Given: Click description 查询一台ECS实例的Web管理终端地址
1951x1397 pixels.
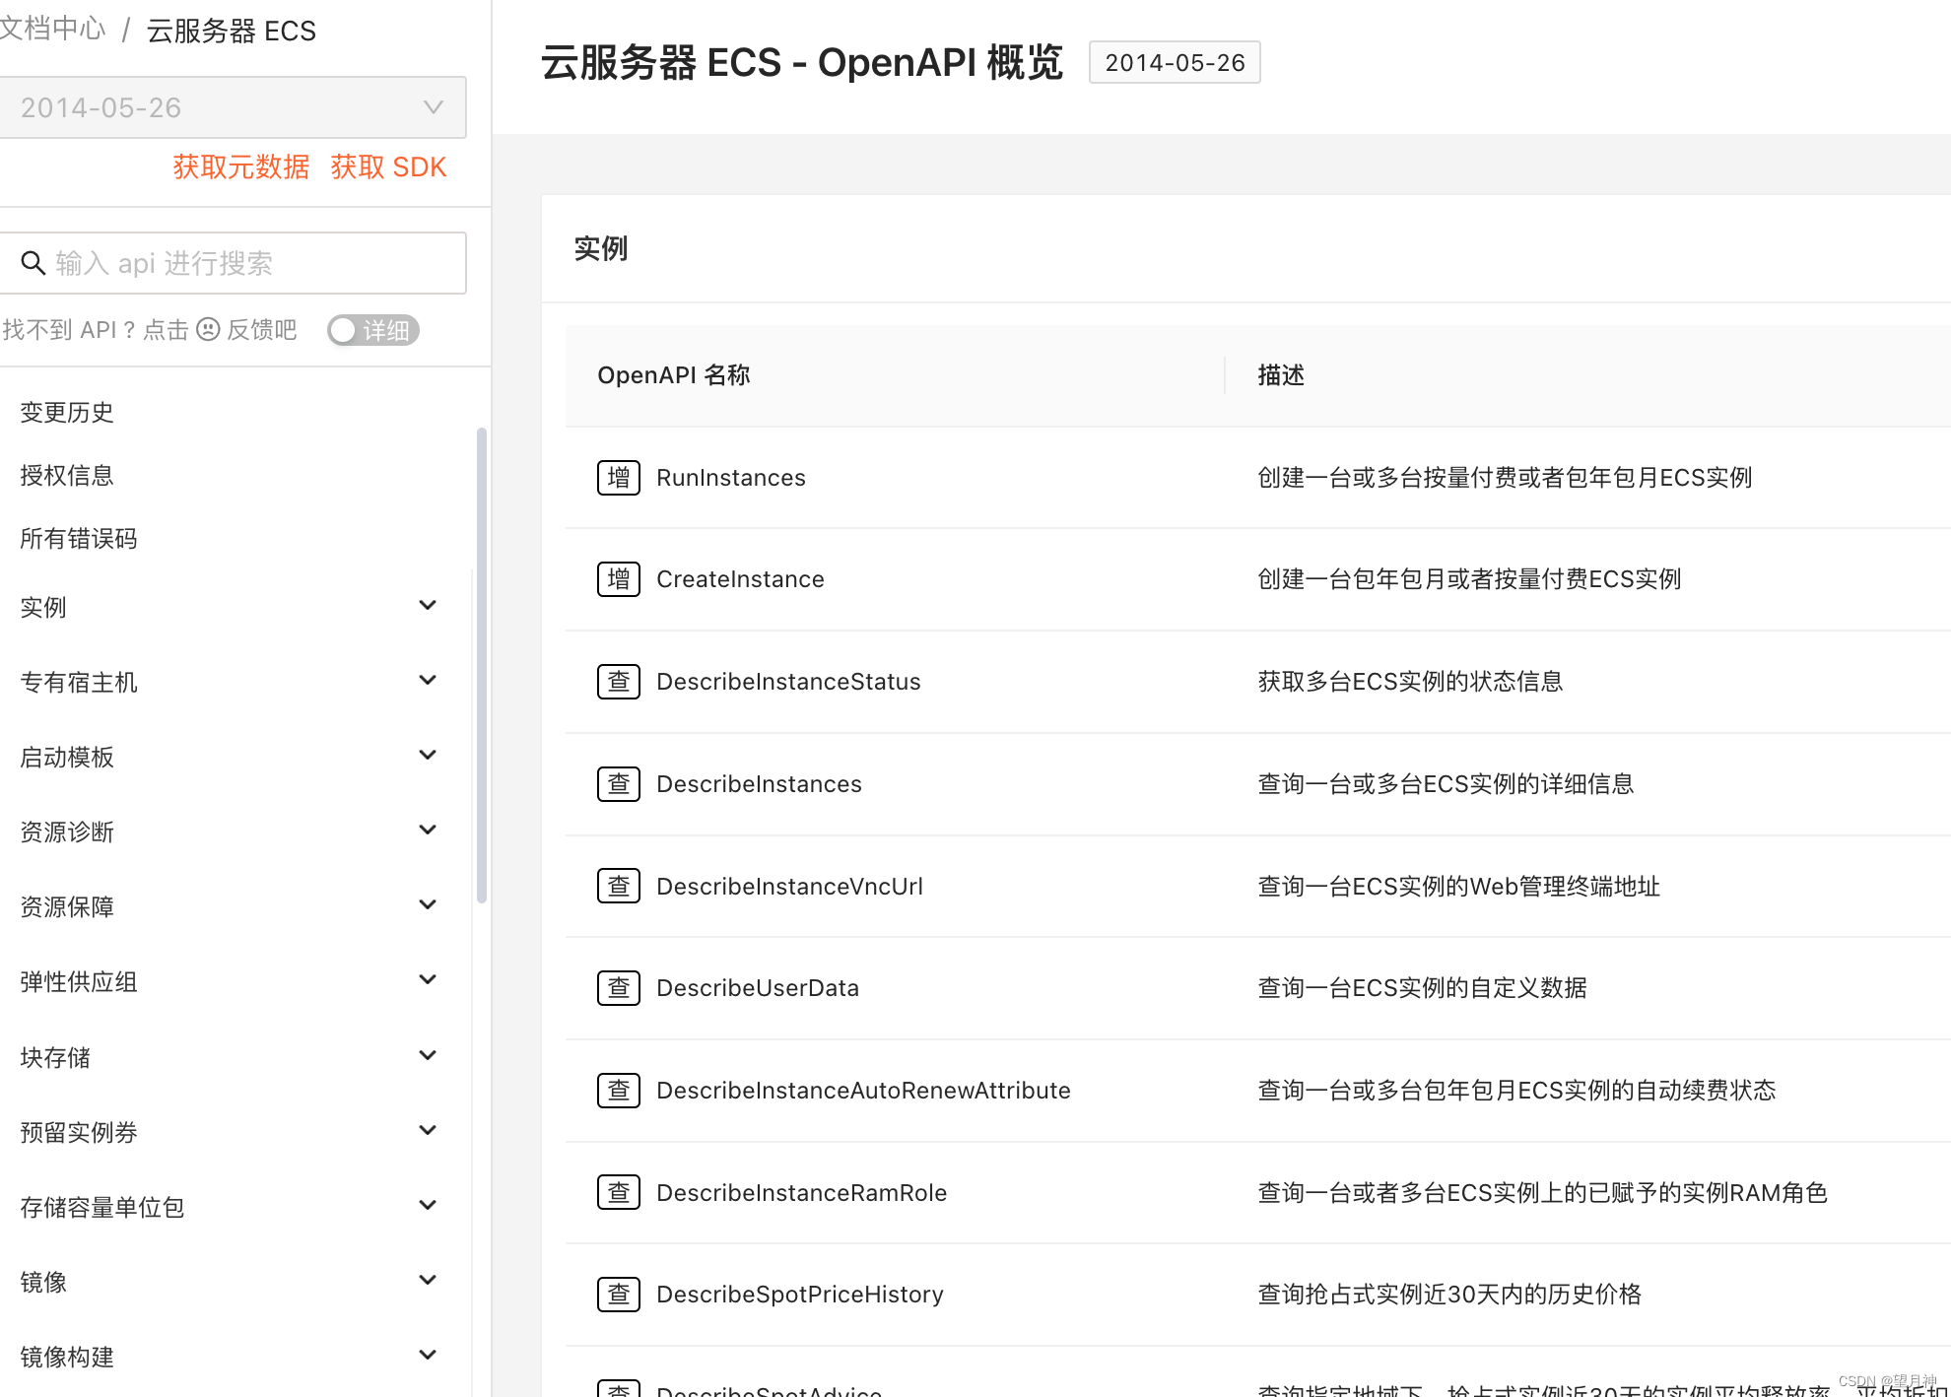Looking at the screenshot, I should [1459, 887].
